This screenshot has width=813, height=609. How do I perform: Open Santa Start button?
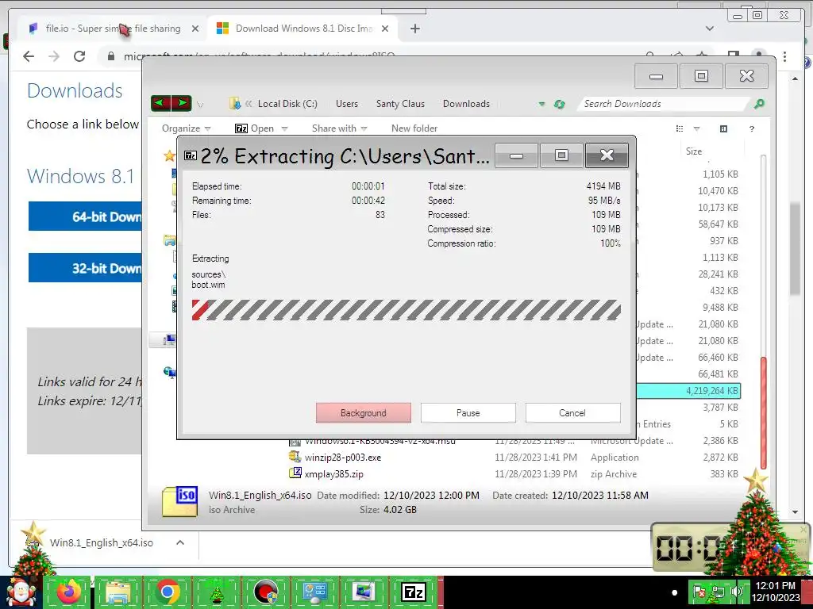[21, 592]
